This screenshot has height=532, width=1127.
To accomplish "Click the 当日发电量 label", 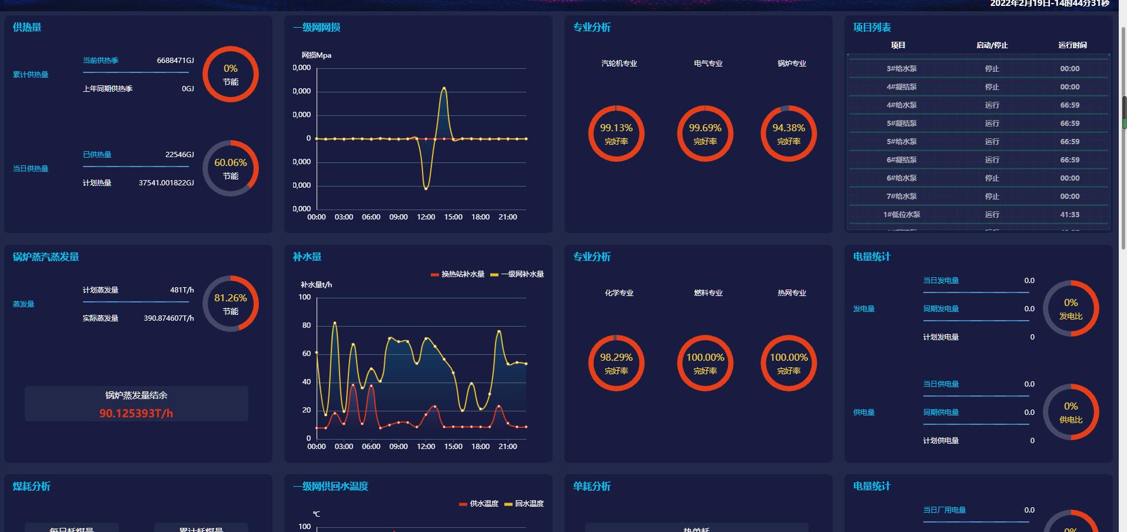I will click(x=941, y=281).
